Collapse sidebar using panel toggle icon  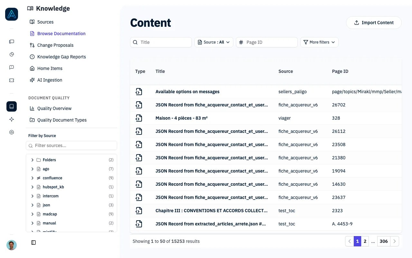[x=33, y=243]
